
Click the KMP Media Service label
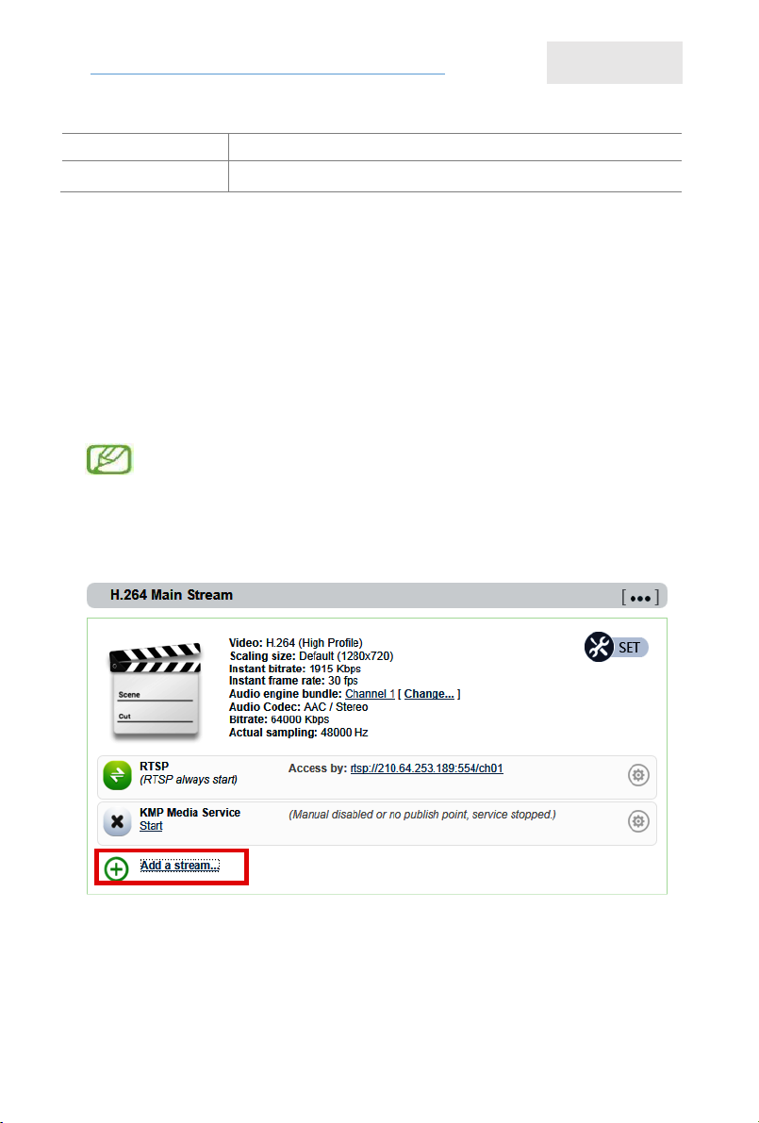(190, 812)
